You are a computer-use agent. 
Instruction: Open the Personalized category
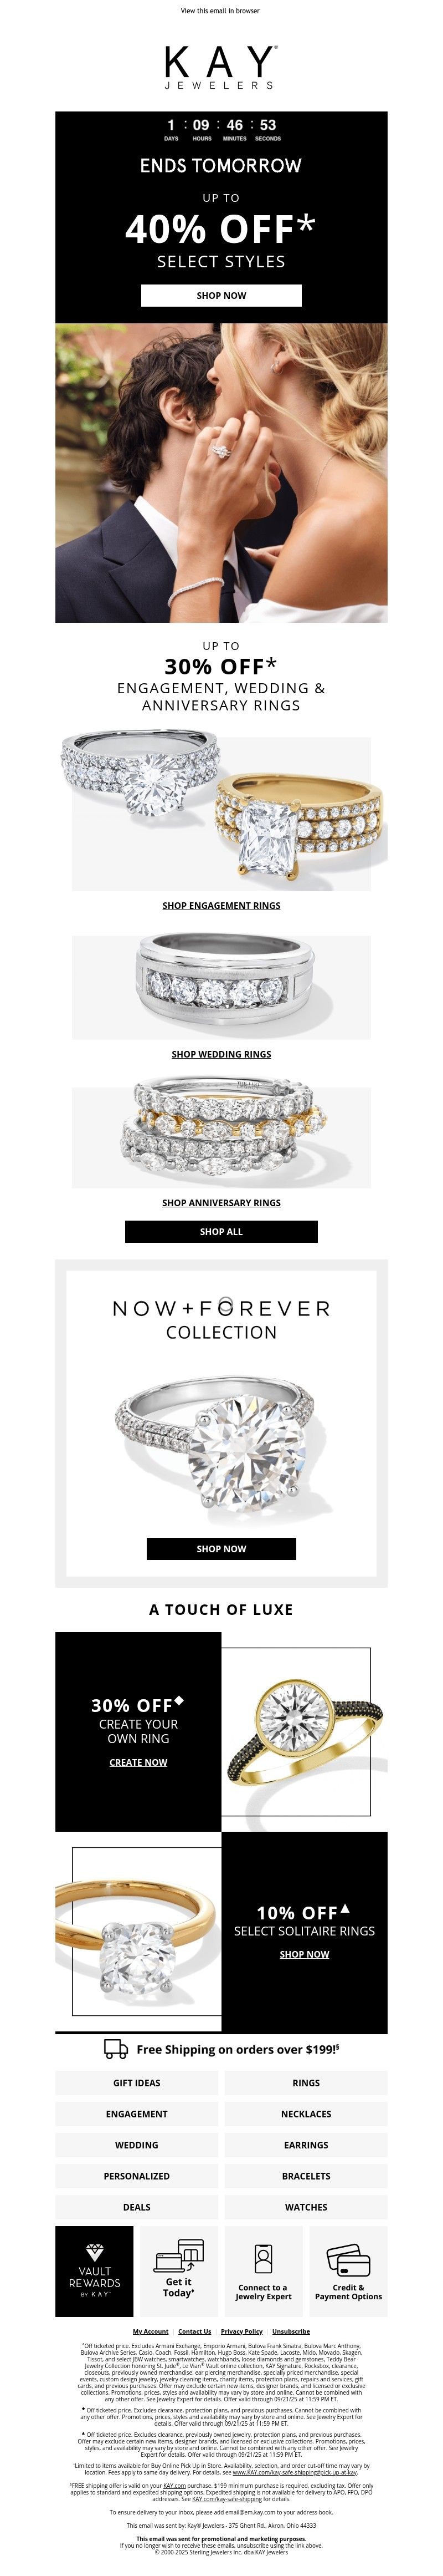[137, 2176]
